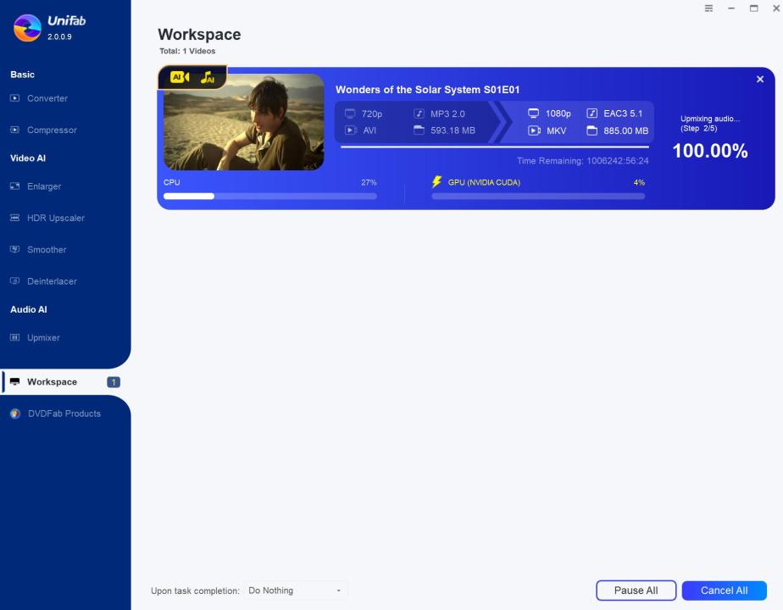This screenshot has height=610, width=783.
Task: Click the AI video badge icon
Action: point(180,77)
